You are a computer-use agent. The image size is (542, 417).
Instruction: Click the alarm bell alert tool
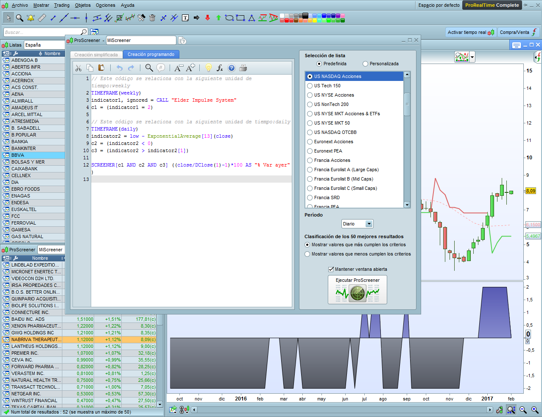31,18
